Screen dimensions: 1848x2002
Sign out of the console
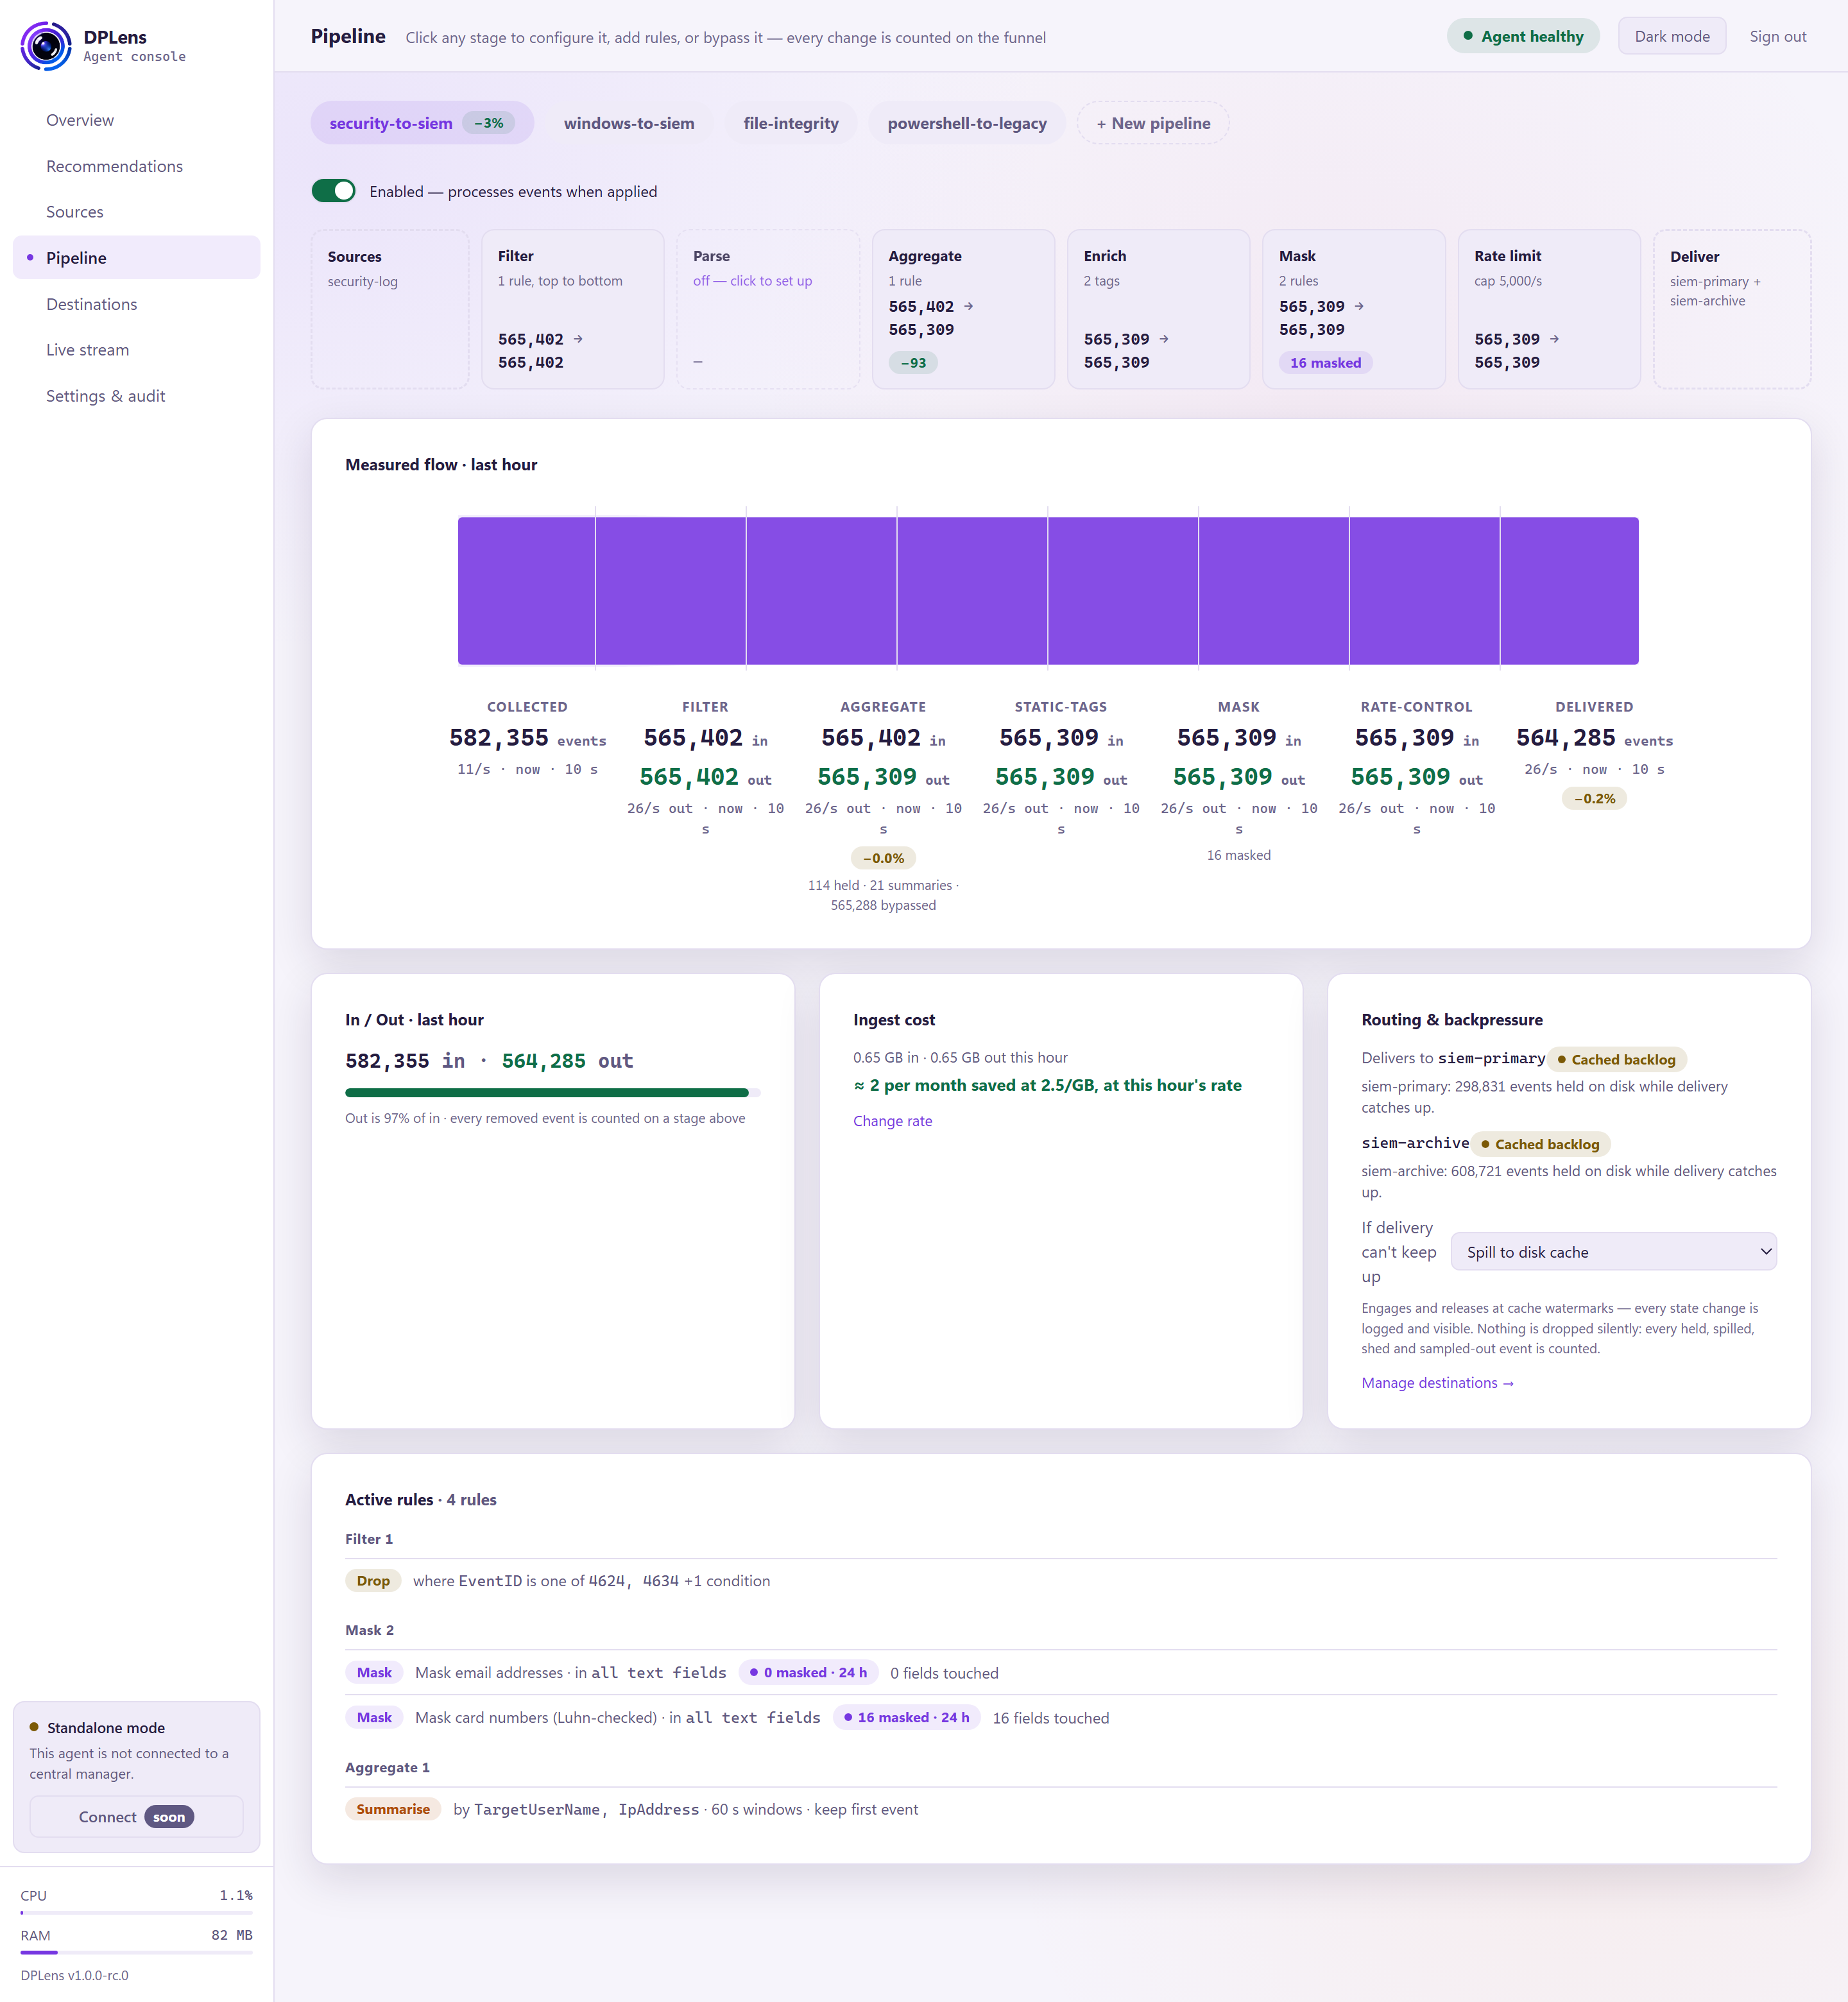pyautogui.click(x=1777, y=36)
